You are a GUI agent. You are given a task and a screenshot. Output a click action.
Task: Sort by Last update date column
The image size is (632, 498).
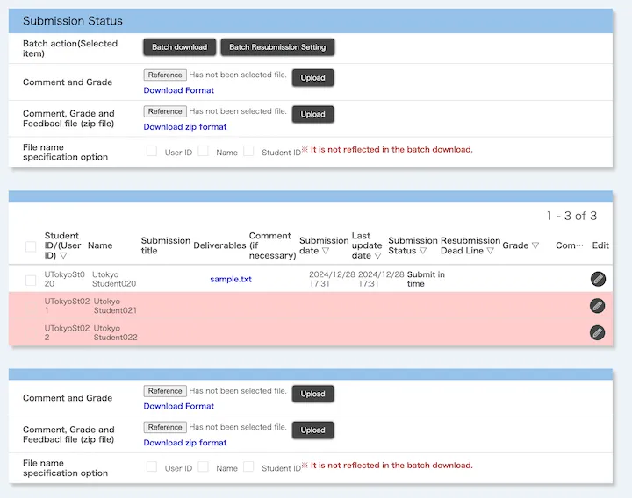(x=376, y=256)
